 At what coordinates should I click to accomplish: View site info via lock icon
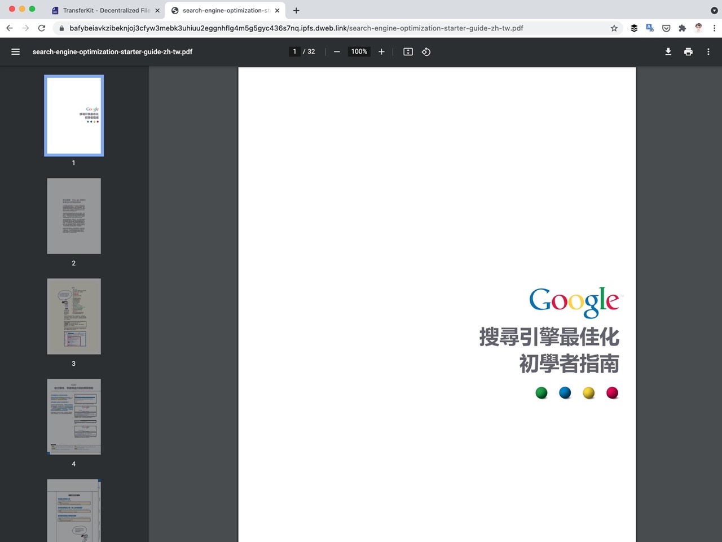(61, 28)
